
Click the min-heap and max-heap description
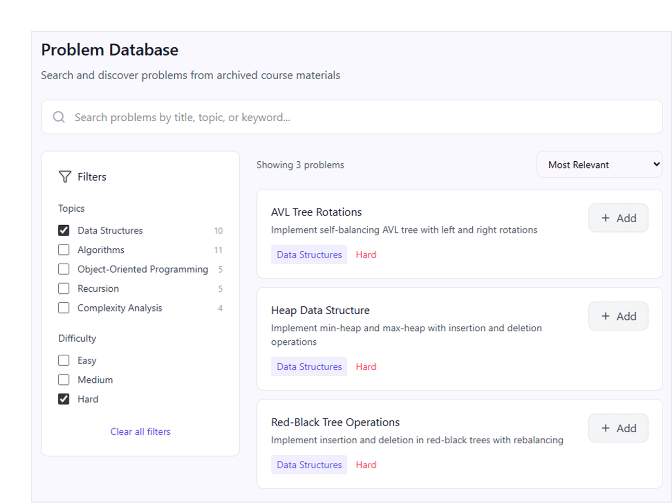click(406, 335)
